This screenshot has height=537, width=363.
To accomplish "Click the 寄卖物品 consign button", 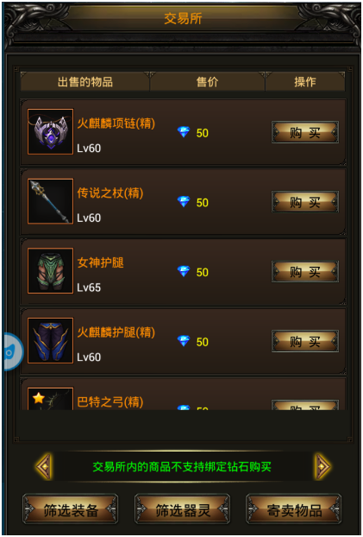I will pyautogui.click(x=294, y=509).
